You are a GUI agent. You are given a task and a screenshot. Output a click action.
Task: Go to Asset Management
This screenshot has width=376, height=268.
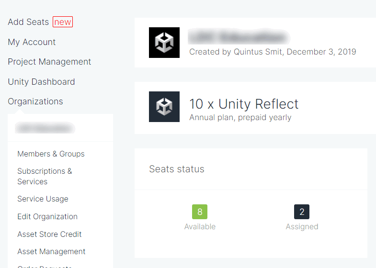point(51,251)
